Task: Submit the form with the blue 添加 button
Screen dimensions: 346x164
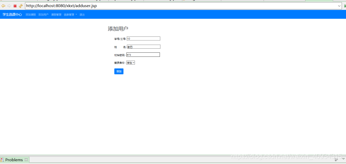Action: click(x=119, y=71)
